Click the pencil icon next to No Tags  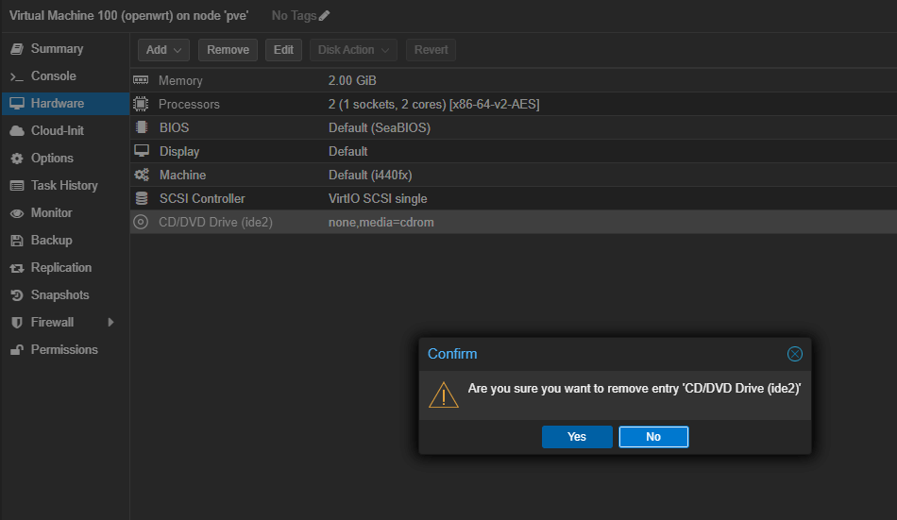click(x=325, y=16)
